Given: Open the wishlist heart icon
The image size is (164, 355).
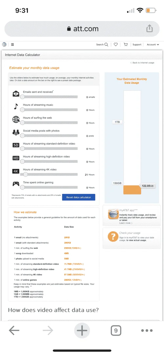Looking at the screenshot, I should click(116, 45).
